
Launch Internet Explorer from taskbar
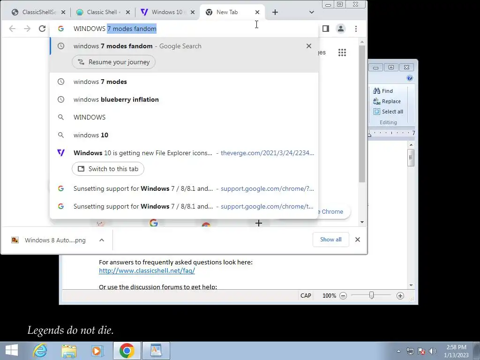(x=40, y=351)
